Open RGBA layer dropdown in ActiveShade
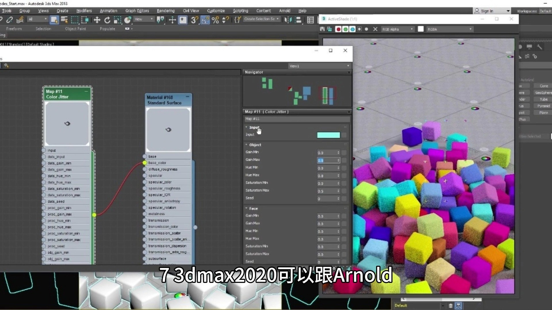This screenshot has width=552, height=310. pyautogui.click(x=450, y=29)
